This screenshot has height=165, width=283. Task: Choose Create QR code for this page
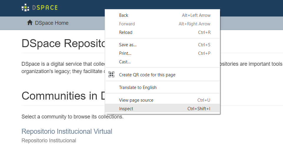click(162, 75)
